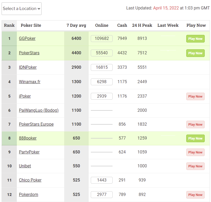This screenshot has width=211, height=202.
Task: Click the IDNPoker link
Action: coord(28,67)
